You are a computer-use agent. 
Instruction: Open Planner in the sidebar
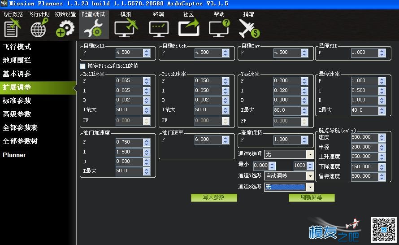pos(14,155)
